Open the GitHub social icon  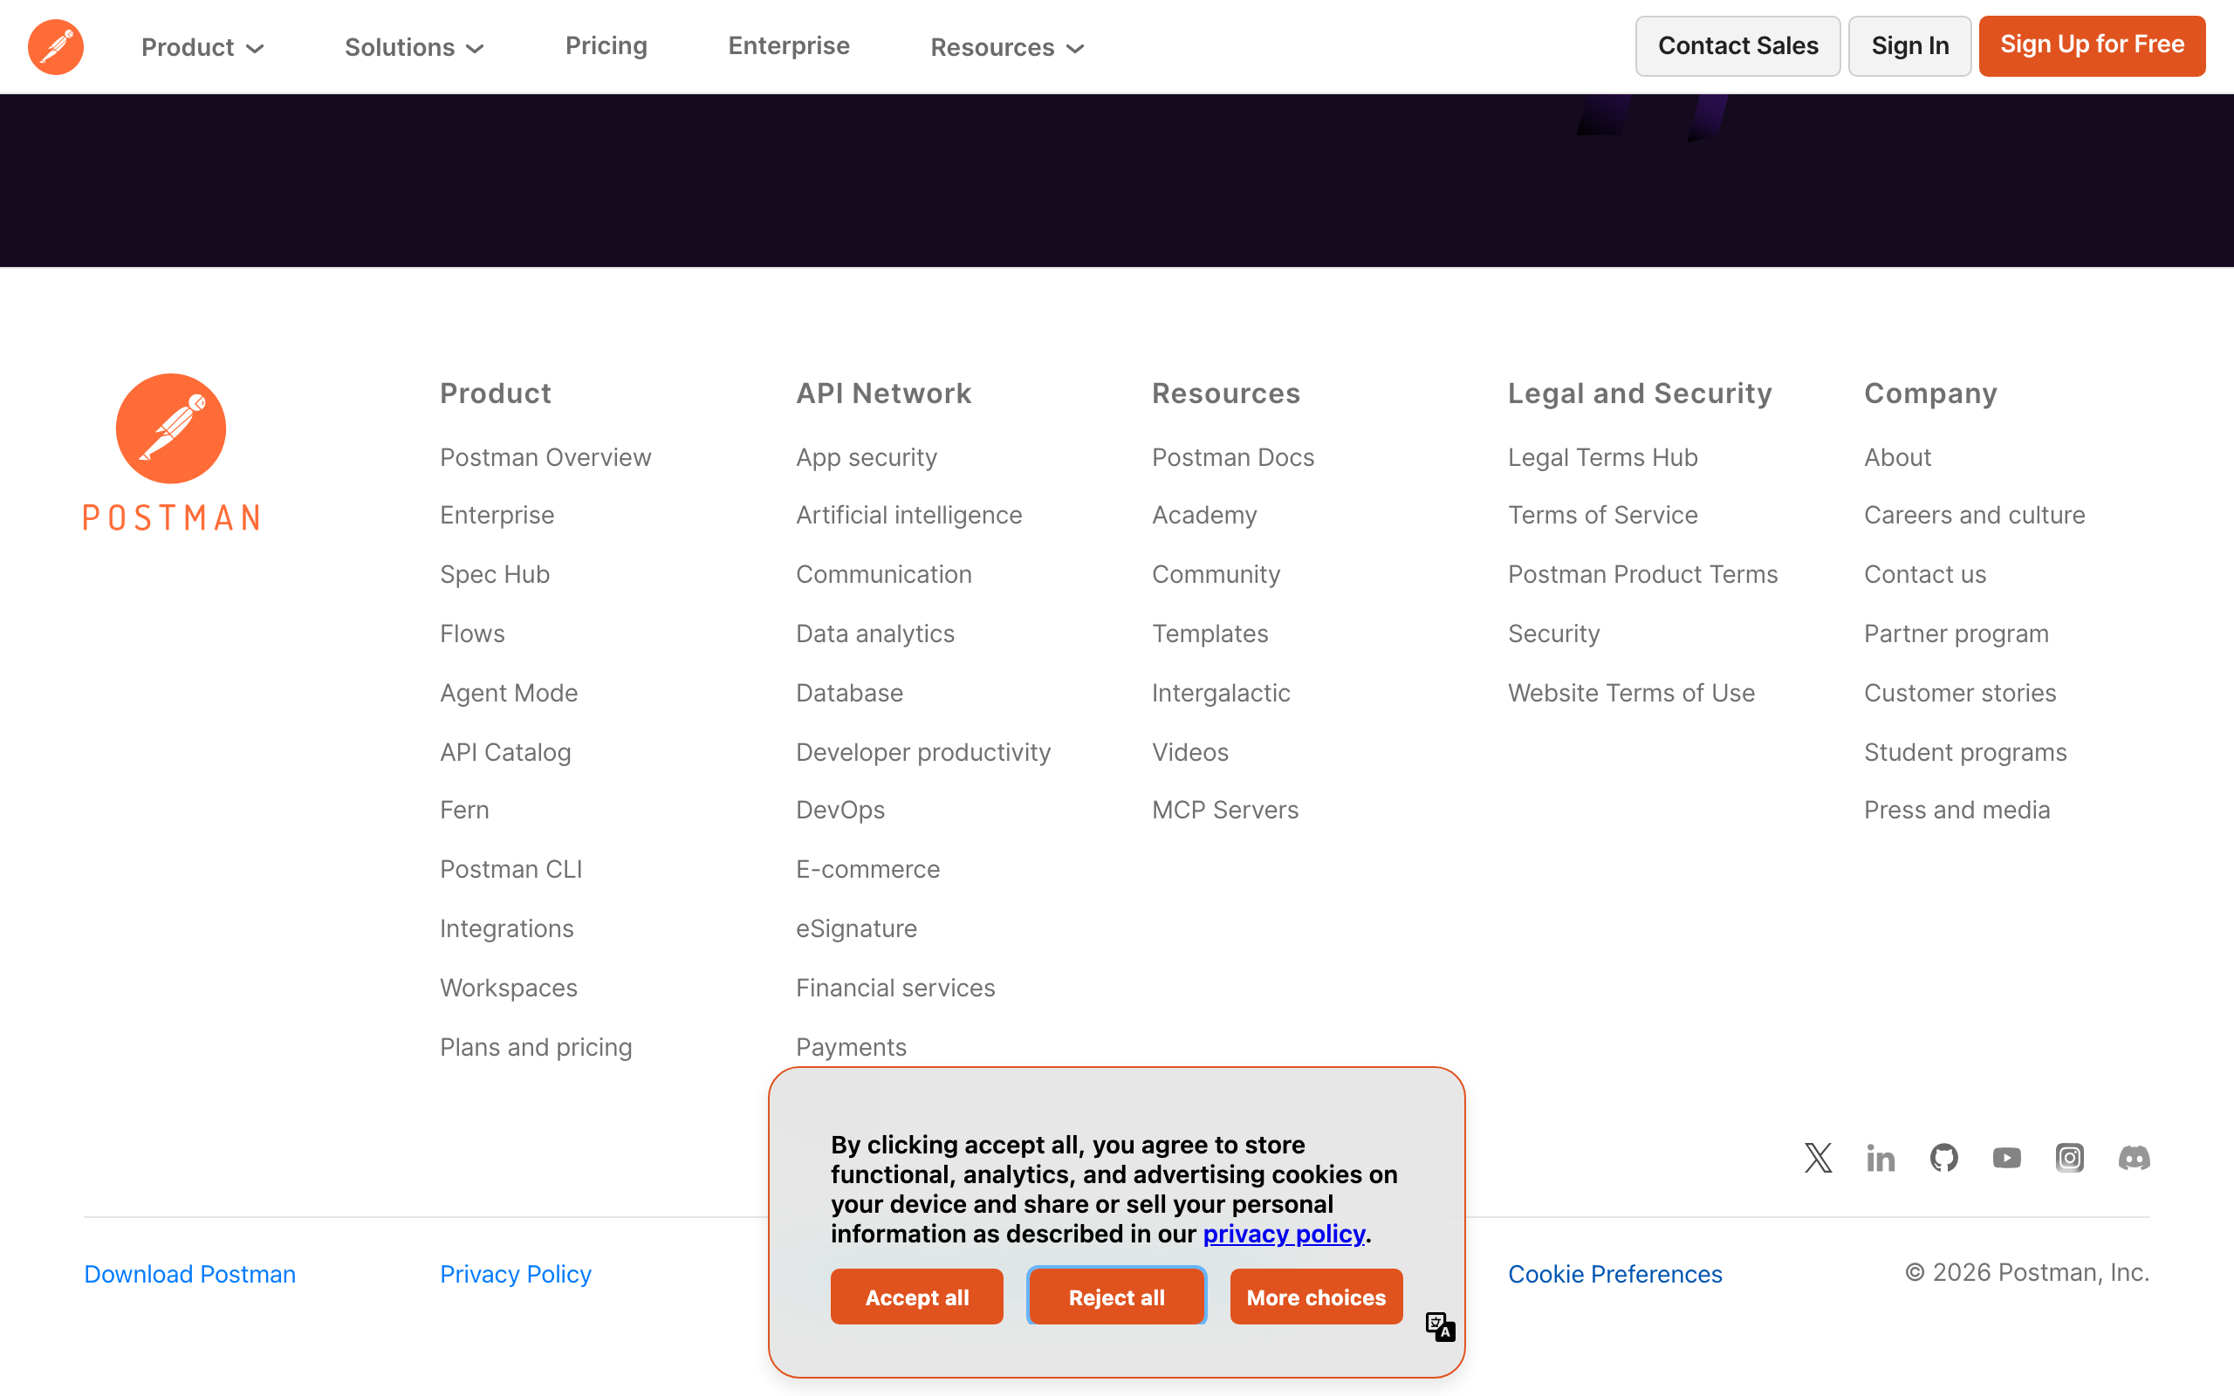point(1943,1158)
